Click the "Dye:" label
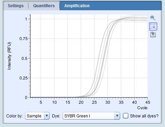 [56, 116]
